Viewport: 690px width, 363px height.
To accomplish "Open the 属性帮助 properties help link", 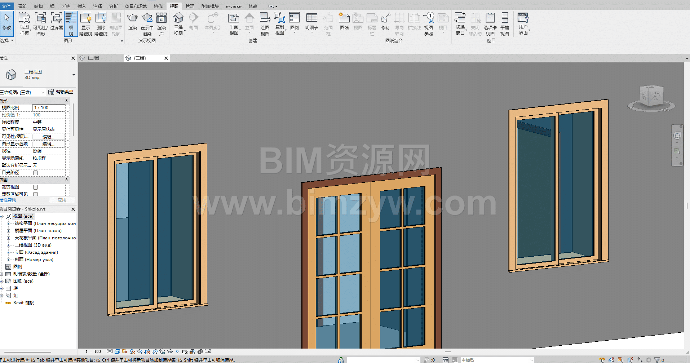I will pyautogui.click(x=8, y=200).
